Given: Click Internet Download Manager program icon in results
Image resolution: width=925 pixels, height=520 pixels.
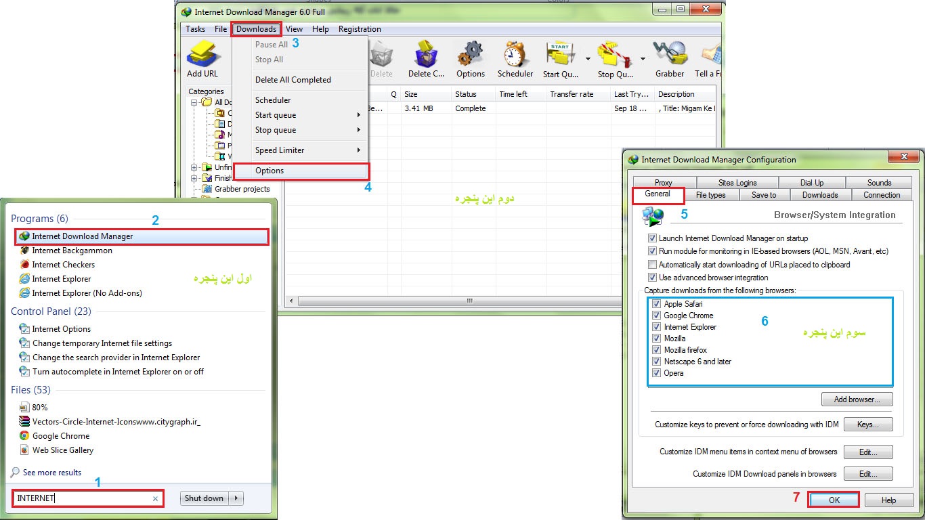Looking at the screenshot, I should click(25, 236).
